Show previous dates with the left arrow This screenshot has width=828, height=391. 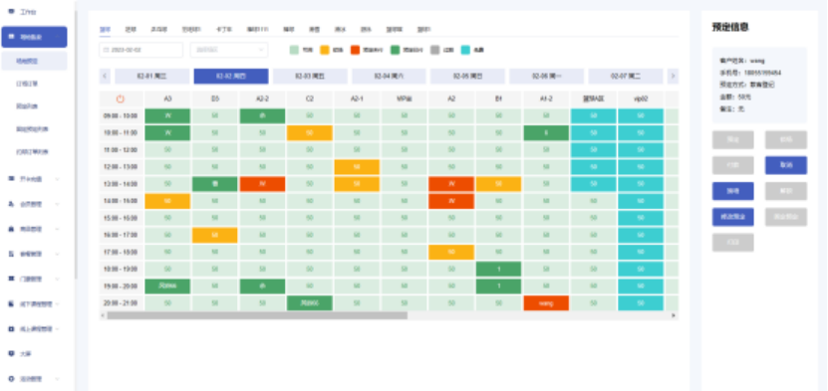point(105,77)
